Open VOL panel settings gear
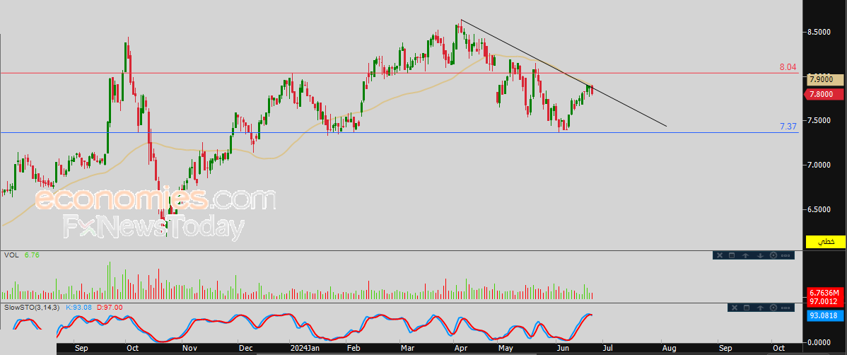This screenshot has width=847, height=355. 773,255
